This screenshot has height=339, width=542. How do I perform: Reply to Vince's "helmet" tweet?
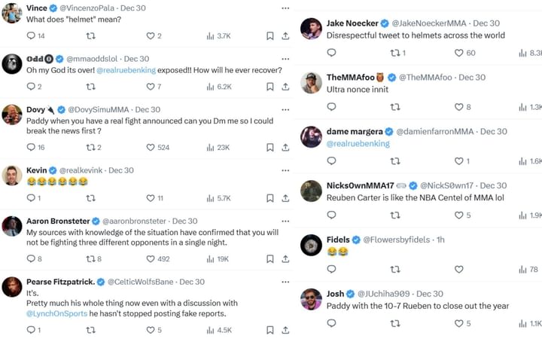tap(31, 36)
